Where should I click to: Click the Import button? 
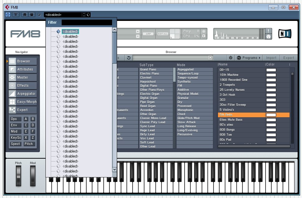[x=271, y=58]
